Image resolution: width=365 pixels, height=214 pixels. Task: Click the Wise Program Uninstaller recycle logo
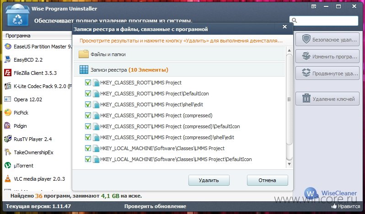coord(17,16)
